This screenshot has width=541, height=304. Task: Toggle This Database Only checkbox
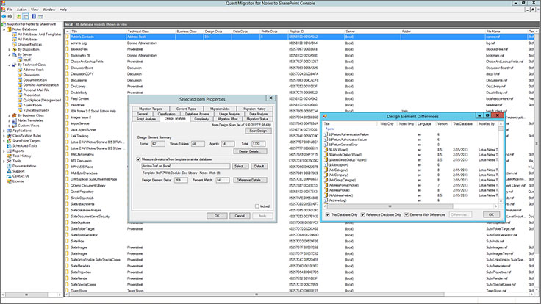coord(328,214)
